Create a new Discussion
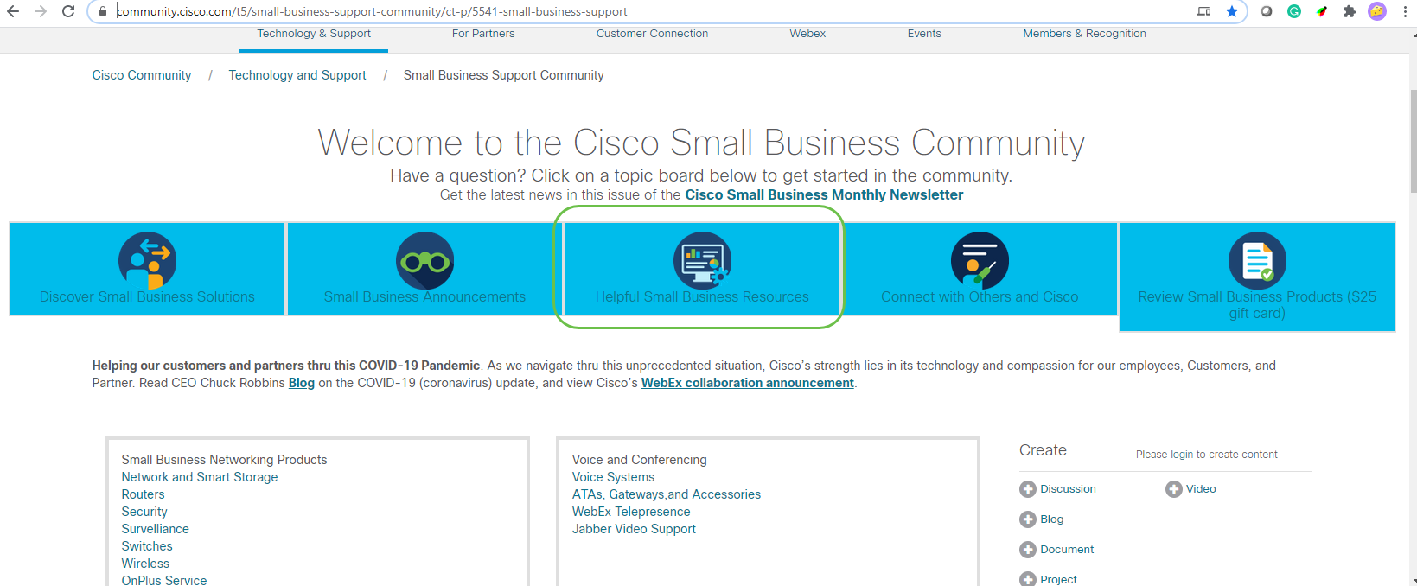This screenshot has width=1417, height=586. (x=1068, y=489)
